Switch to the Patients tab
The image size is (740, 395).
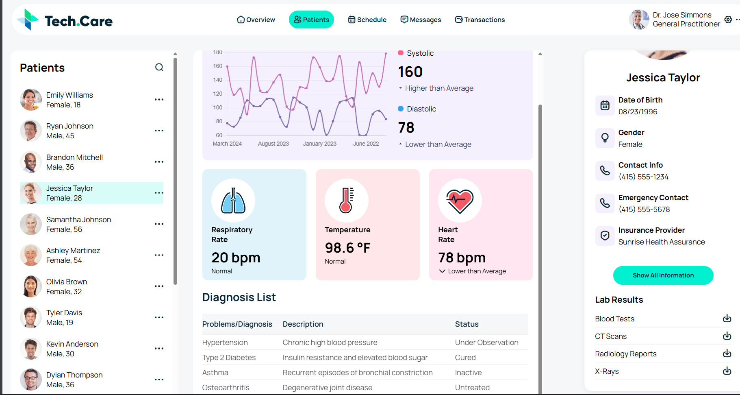click(x=311, y=19)
